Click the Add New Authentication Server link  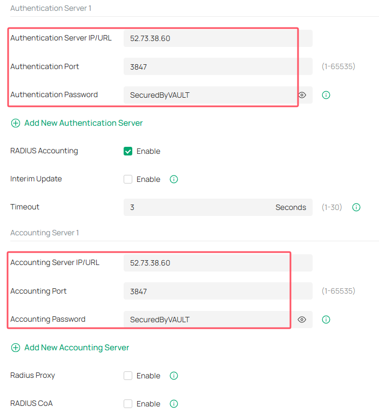coord(83,123)
